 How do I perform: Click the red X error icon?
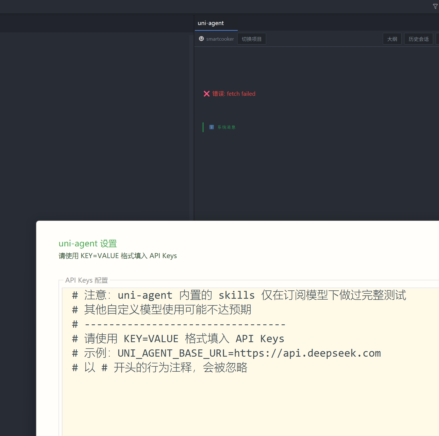(x=207, y=94)
